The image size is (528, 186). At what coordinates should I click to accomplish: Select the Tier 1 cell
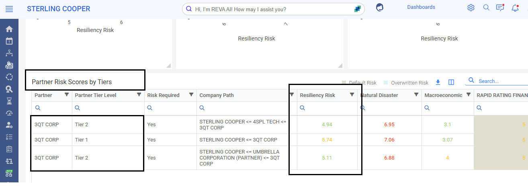pos(108,140)
